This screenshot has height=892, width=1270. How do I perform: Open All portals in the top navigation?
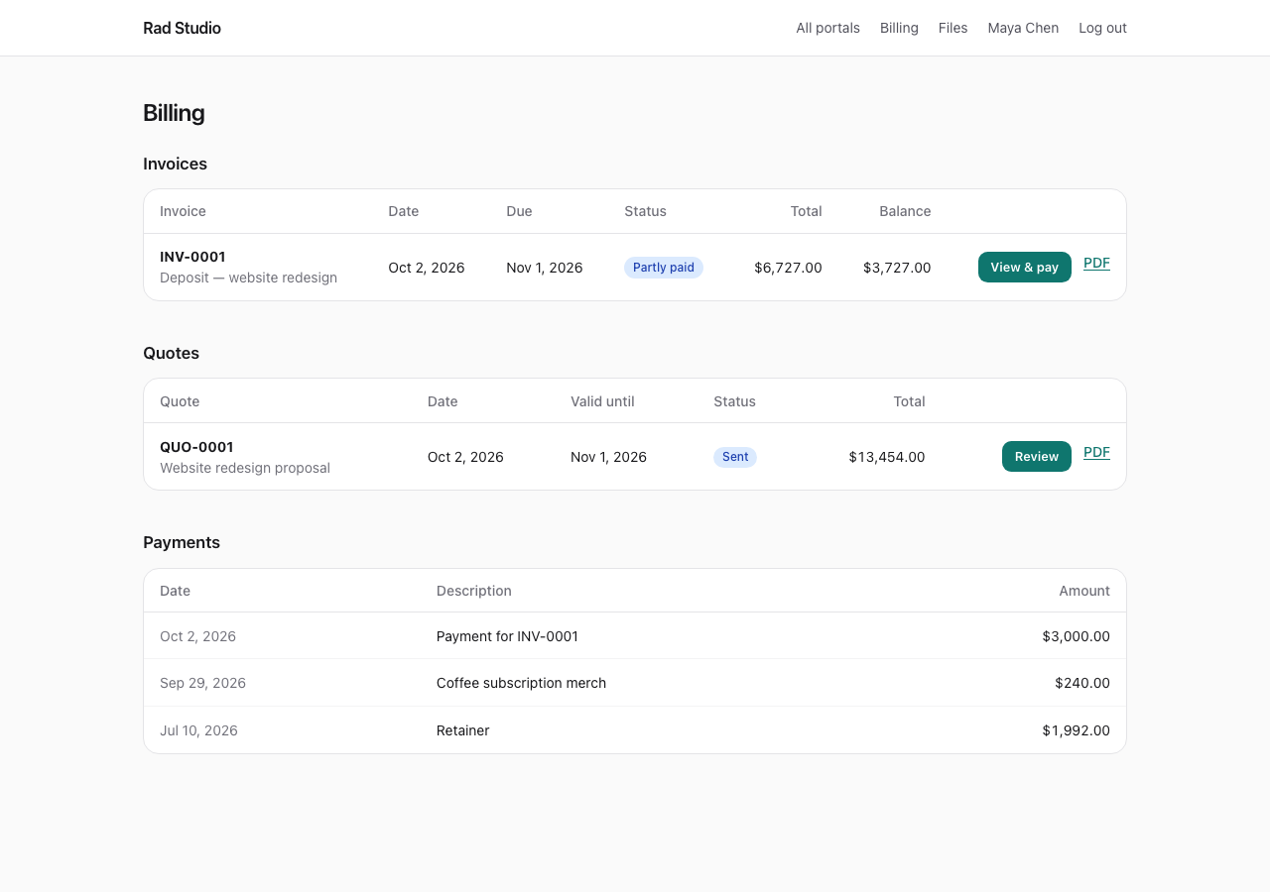pyautogui.click(x=827, y=28)
